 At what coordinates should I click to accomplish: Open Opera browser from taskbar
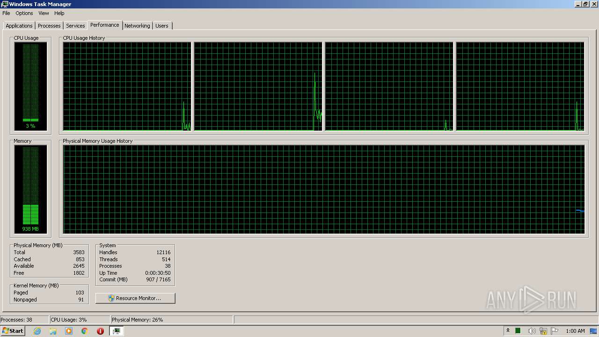100,331
